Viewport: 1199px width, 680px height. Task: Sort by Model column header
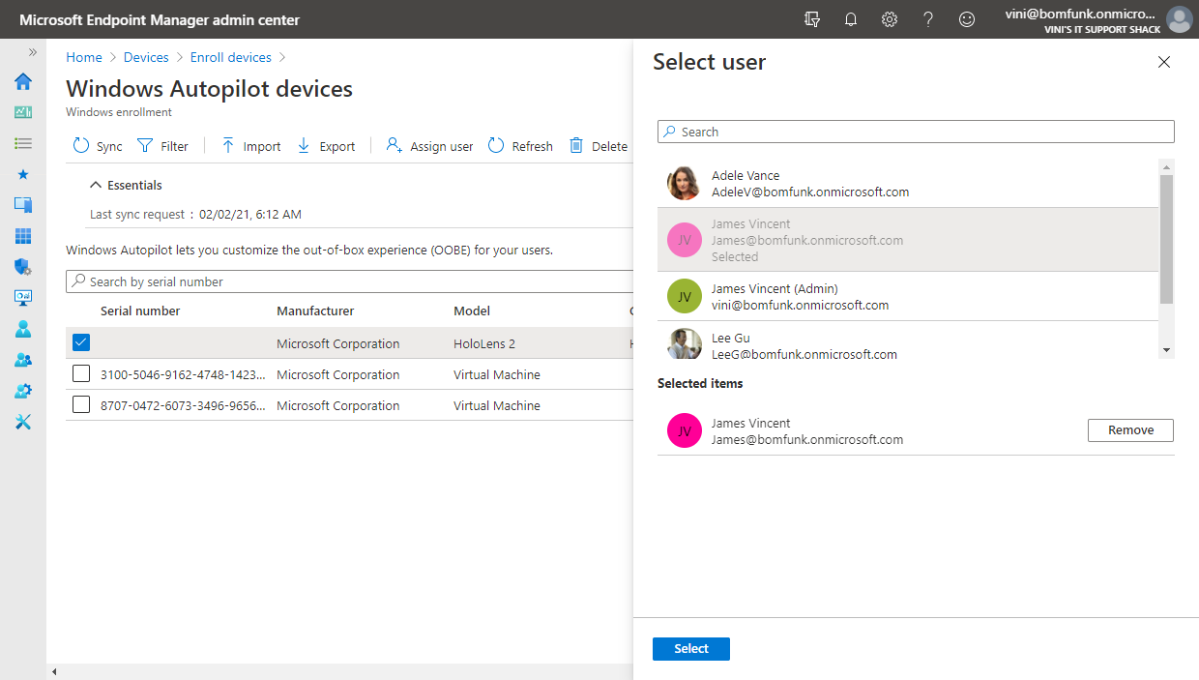472,310
